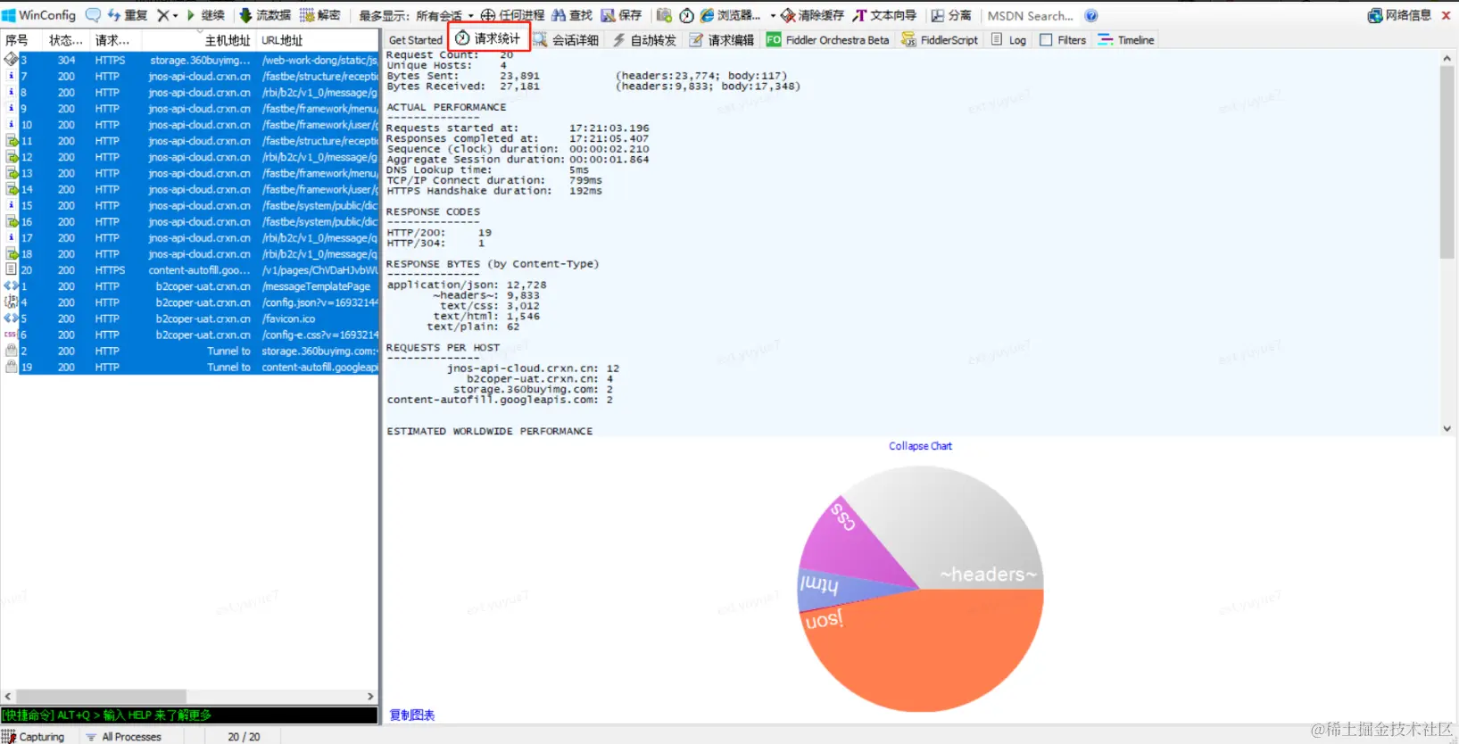This screenshot has height=744, width=1459.
Task: Save sessions with the 保存 button
Action: (622, 15)
